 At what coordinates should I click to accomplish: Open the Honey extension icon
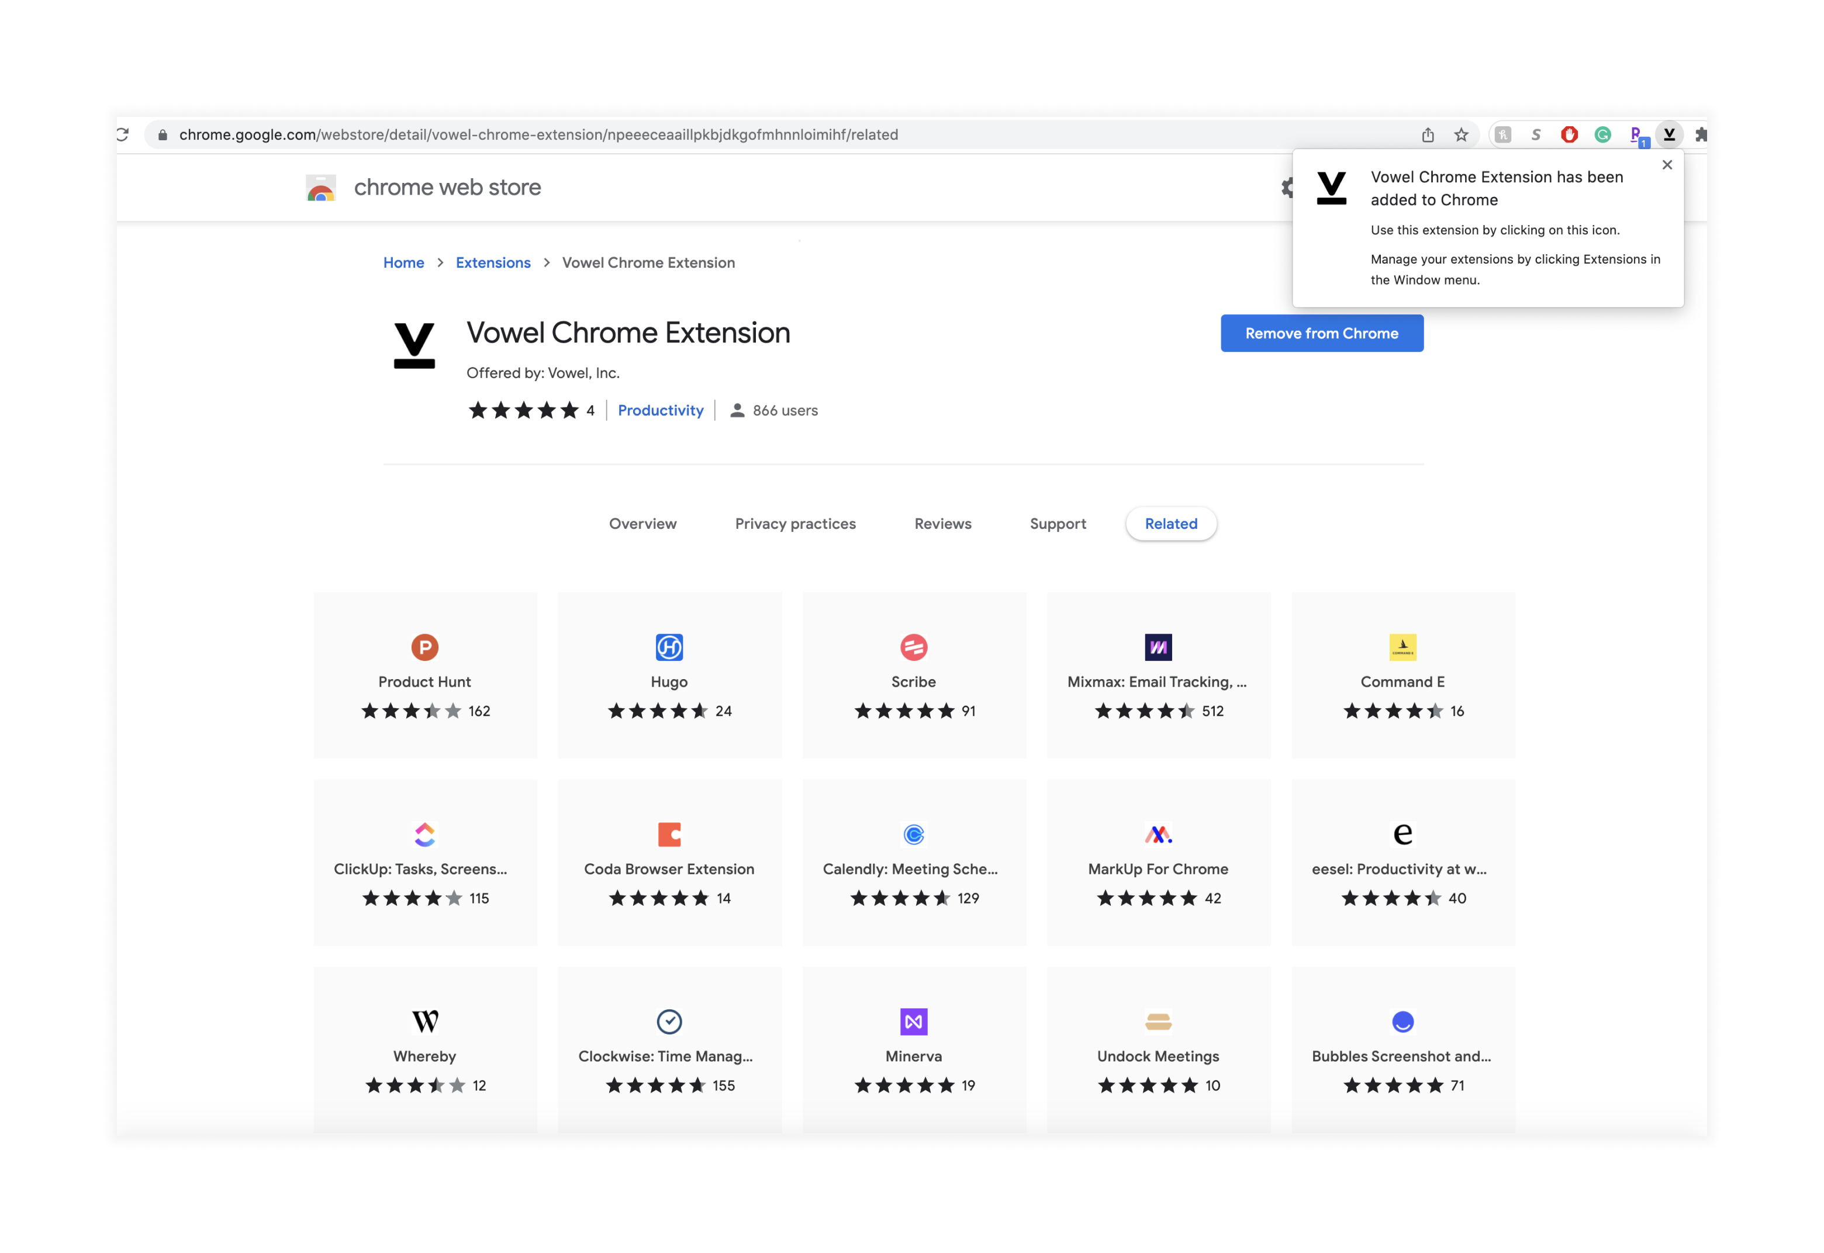click(1503, 135)
